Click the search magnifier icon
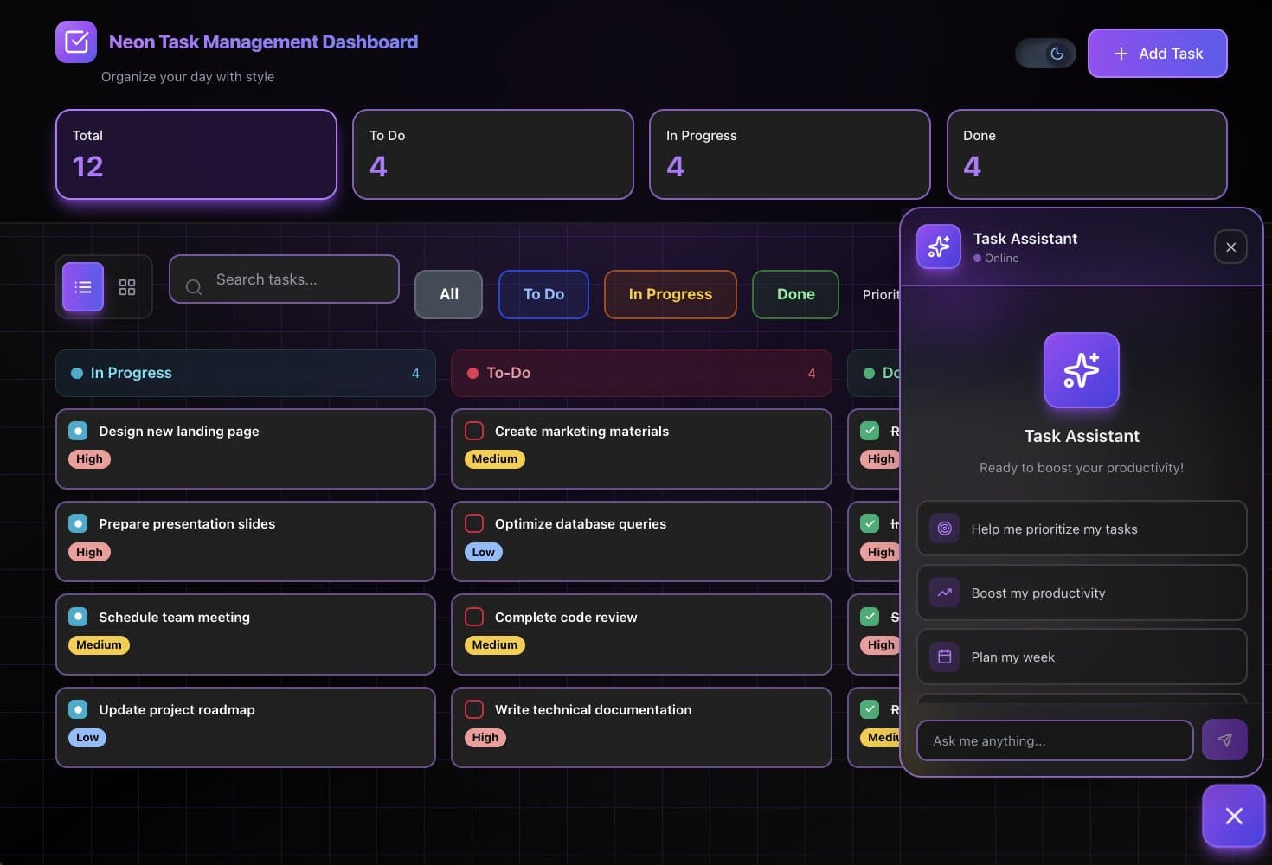Screen dimensions: 1272x865 (x=194, y=286)
